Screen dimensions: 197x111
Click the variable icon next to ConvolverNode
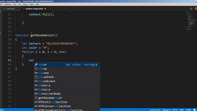(36, 94)
